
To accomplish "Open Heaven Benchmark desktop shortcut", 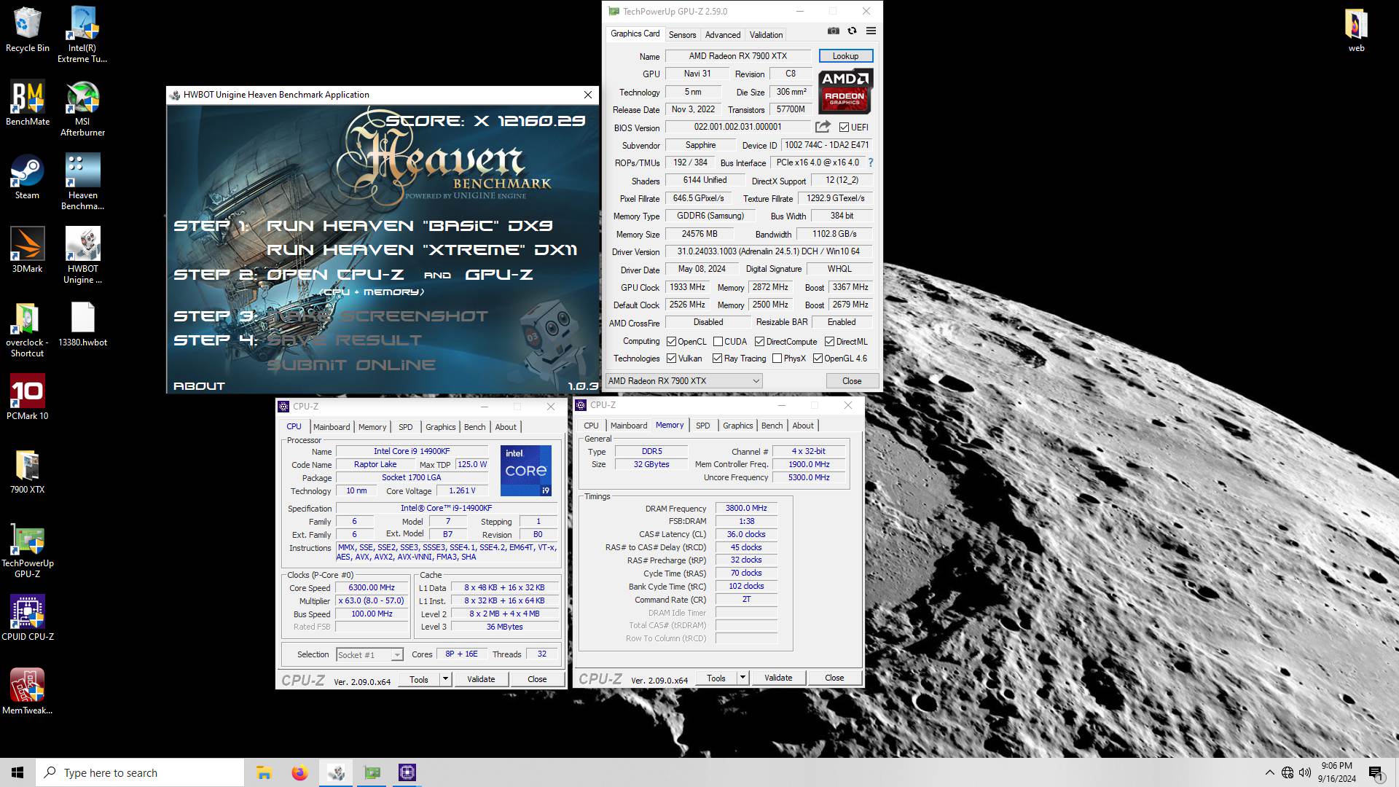I will coord(82,182).
